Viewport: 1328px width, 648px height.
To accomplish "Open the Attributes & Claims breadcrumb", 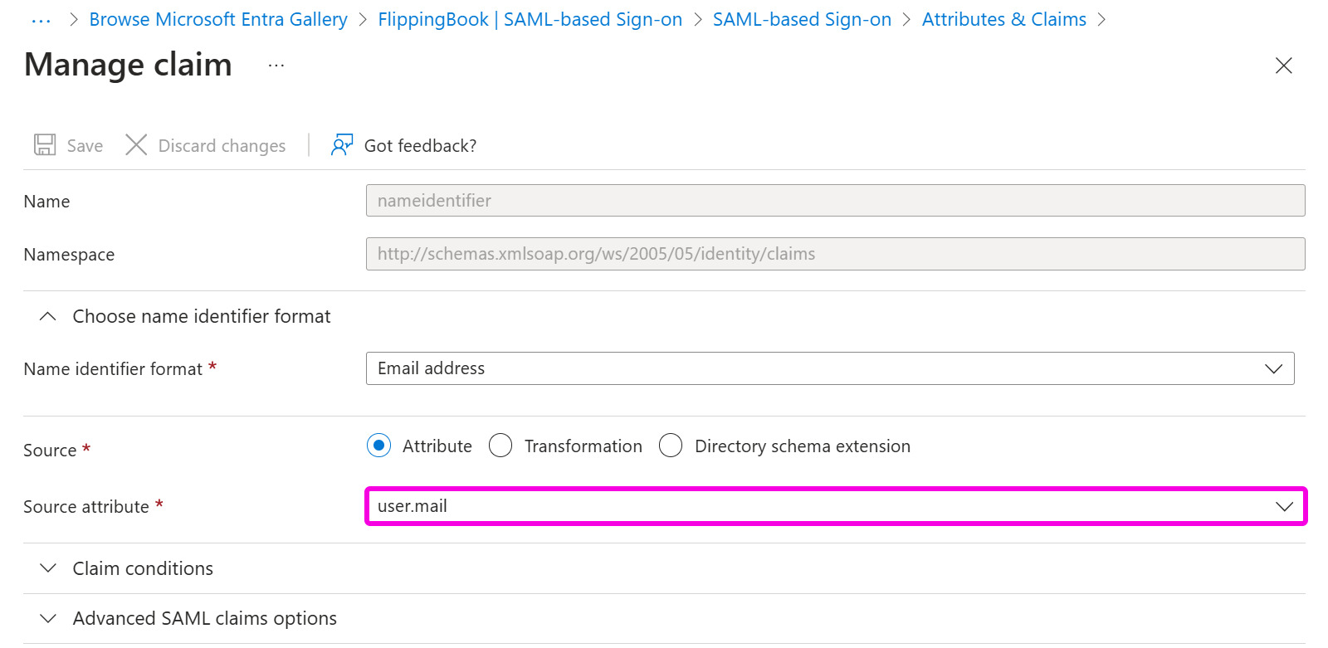I will (x=1003, y=18).
